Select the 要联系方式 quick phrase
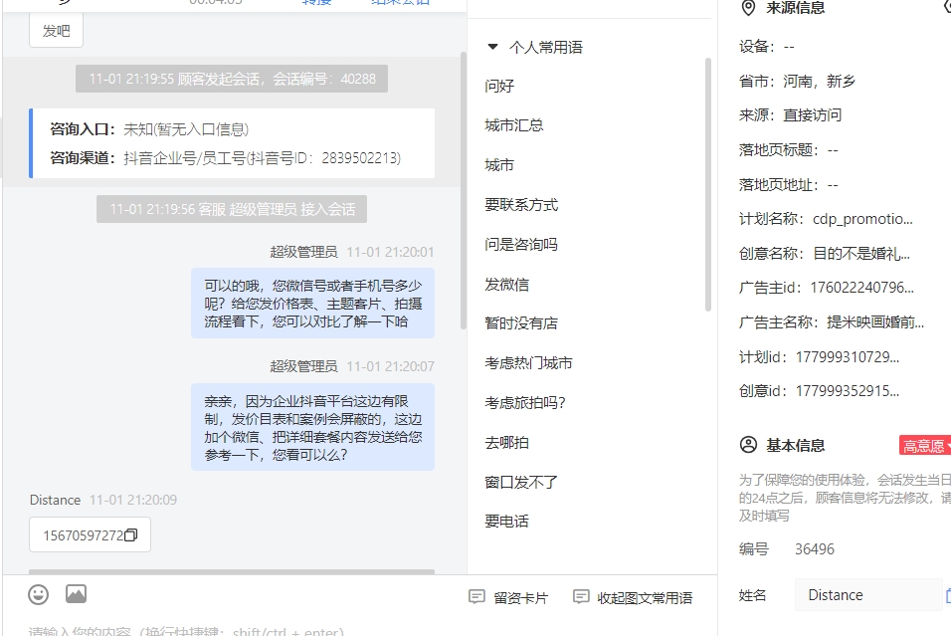951x636 pixels. [x=521, y=205]
